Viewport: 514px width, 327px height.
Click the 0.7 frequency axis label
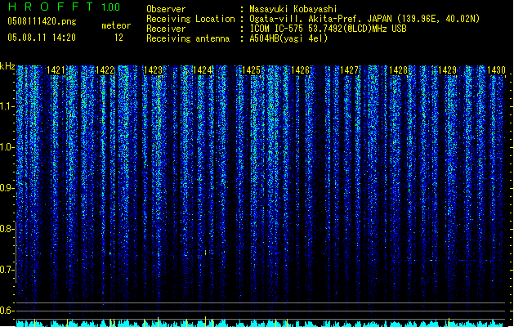click(x=7, y=270)
